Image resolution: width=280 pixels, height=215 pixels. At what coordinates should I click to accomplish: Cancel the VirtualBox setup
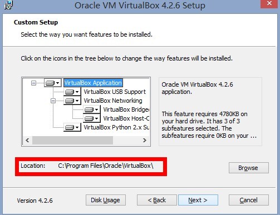248,200
